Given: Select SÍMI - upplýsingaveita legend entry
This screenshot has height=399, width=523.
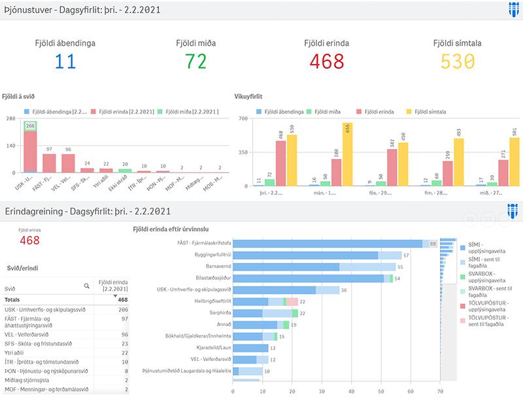Looking at the screenshot, I should click(x=483, y=248).
